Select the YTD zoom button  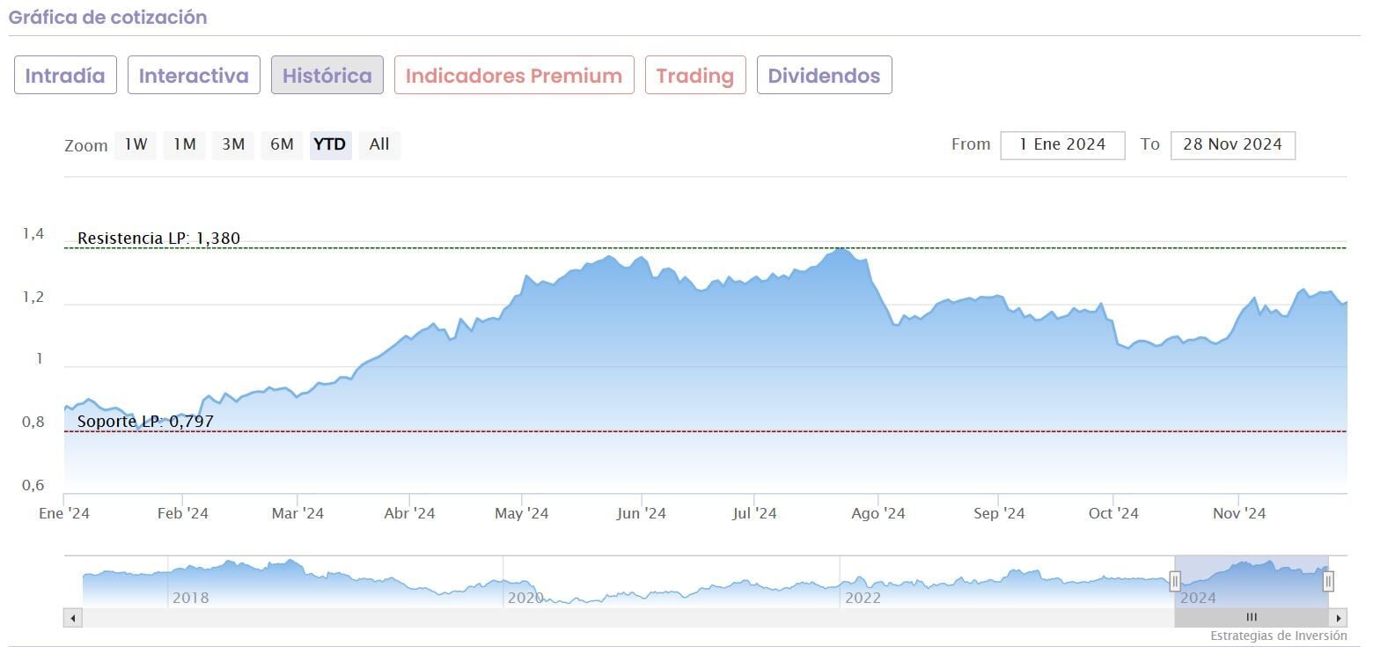tap(330, 144)
